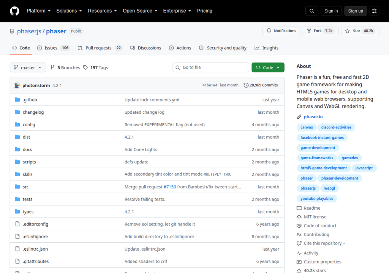Expand the Enterprise menu

pos(177,11)
